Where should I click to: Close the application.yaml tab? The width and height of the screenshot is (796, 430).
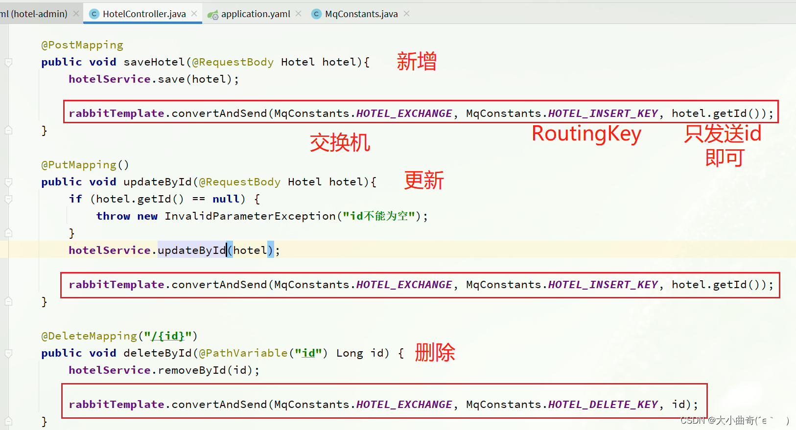click(299, 14)
